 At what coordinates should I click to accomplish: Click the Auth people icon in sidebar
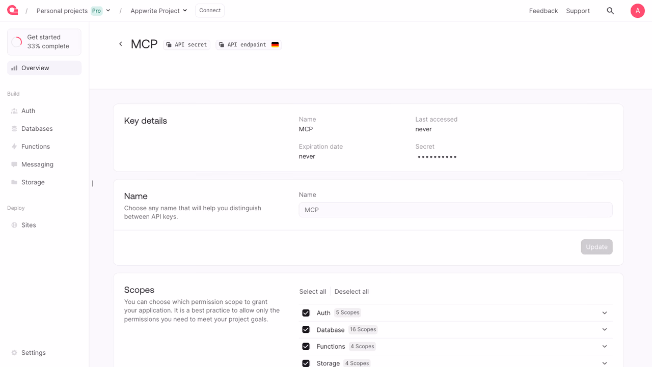(14, 111)
